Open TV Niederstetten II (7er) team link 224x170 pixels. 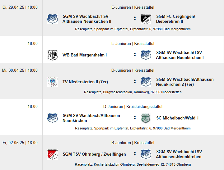[85, 82]
